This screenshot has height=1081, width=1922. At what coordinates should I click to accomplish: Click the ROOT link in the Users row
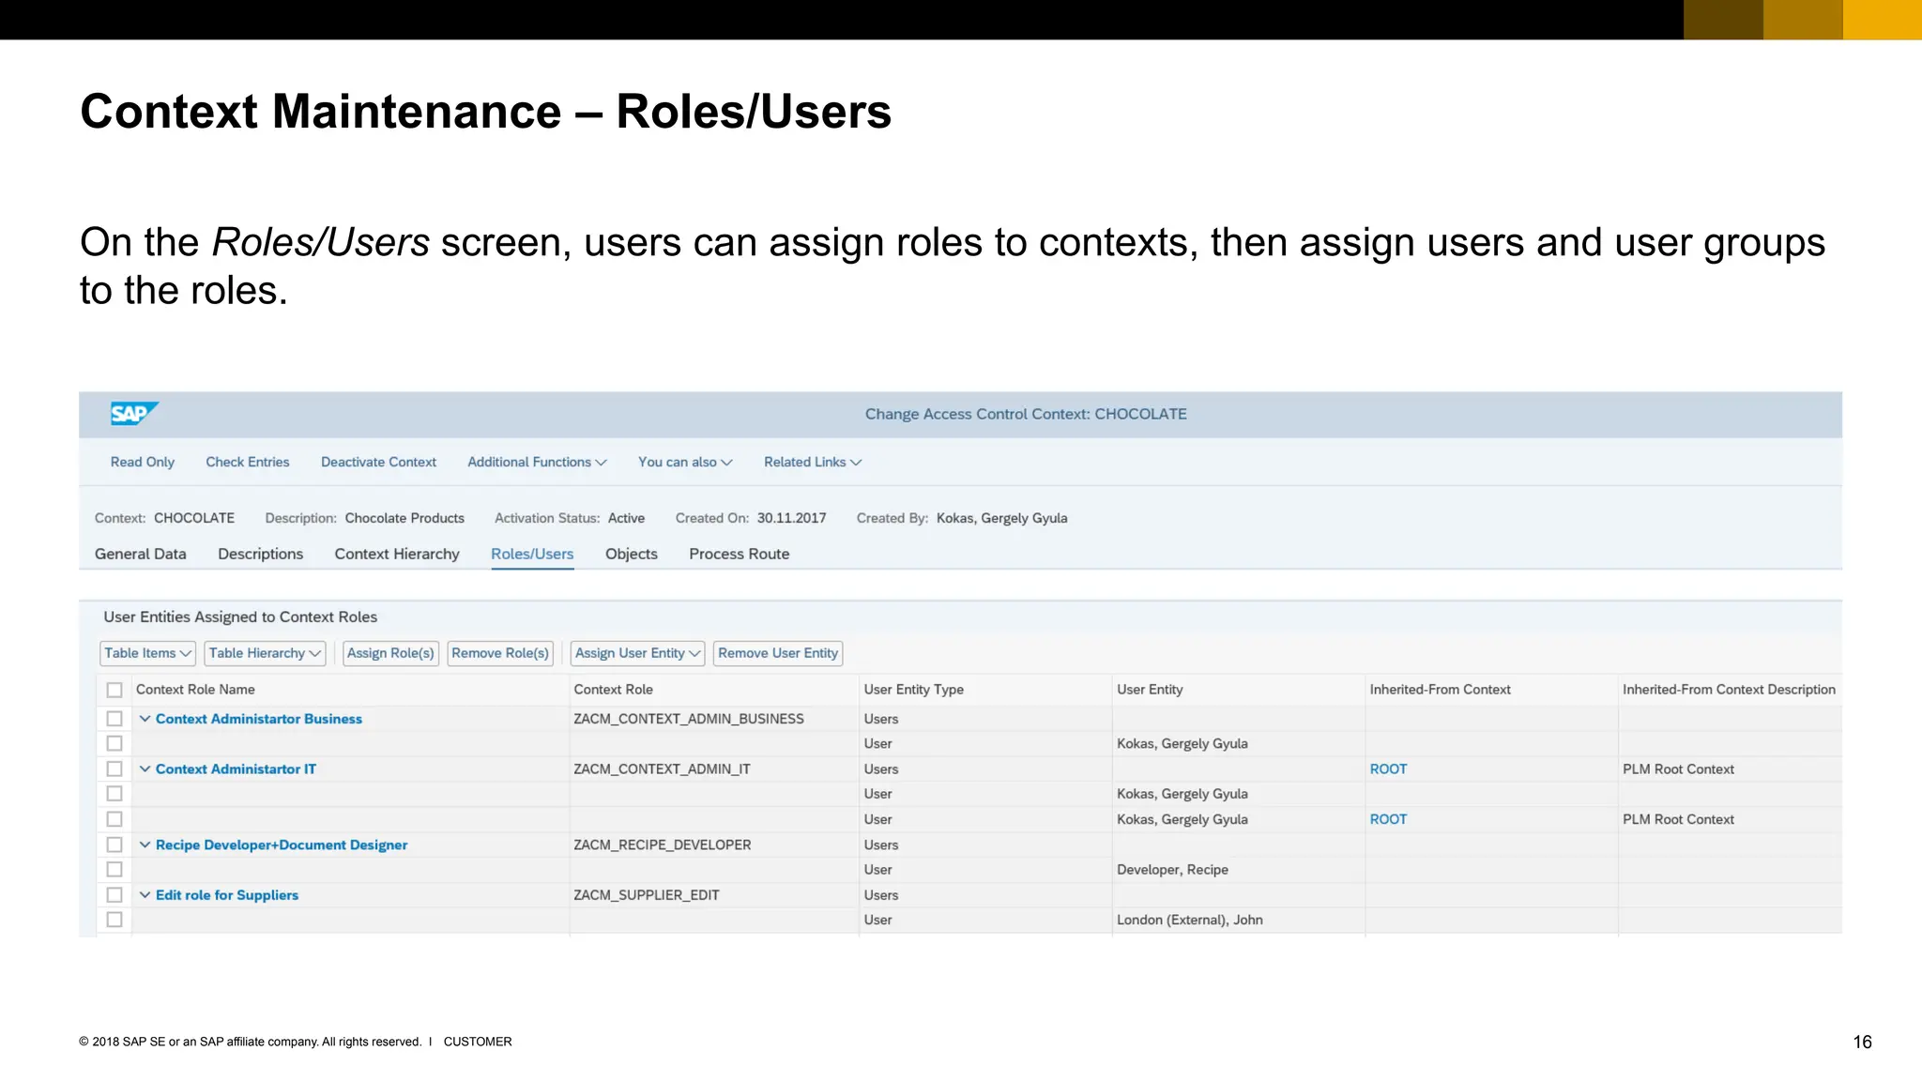[1388, 769]
